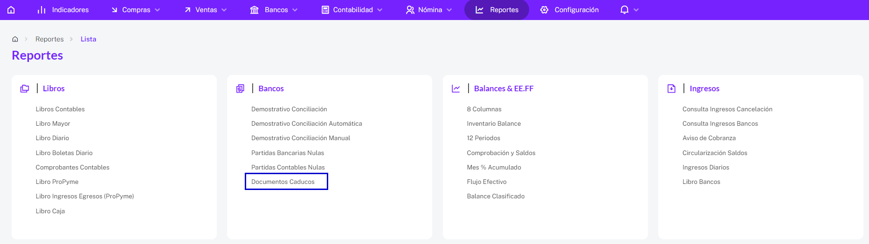
Task: Click the breadcrumb home icon
Action: pos(15,39)
